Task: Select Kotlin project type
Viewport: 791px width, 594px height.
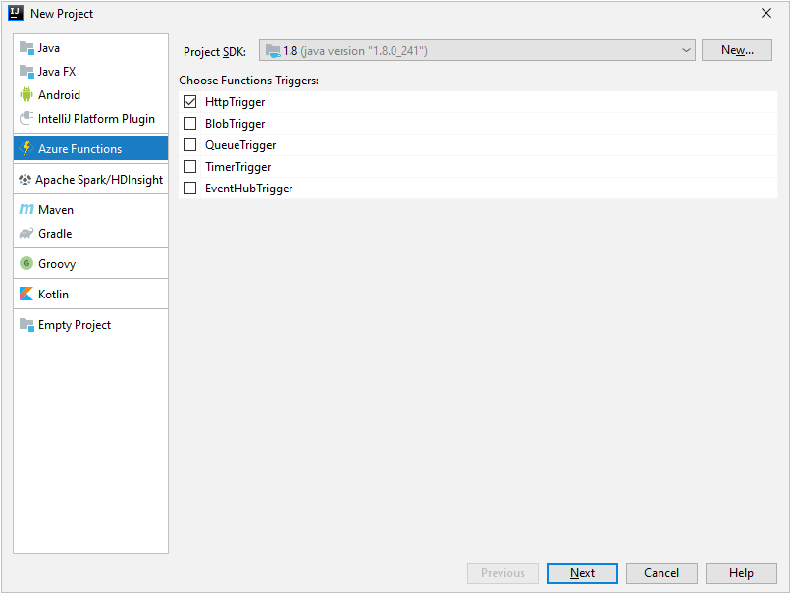Action: point(91,294)
